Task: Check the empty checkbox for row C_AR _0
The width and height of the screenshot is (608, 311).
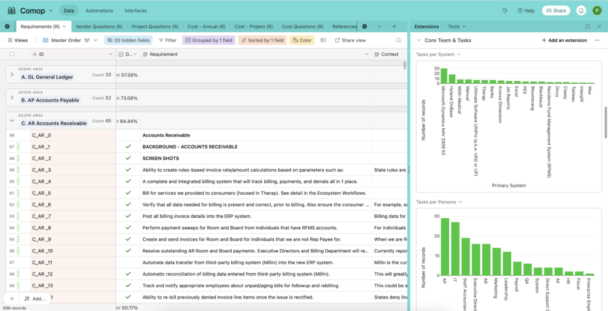Action: click(x=128, y=135)
